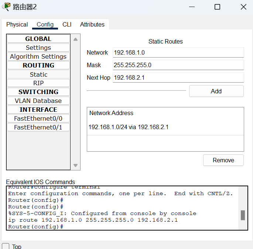Open the CLI tab
253x249 pixels.
(x=67, y=24)
